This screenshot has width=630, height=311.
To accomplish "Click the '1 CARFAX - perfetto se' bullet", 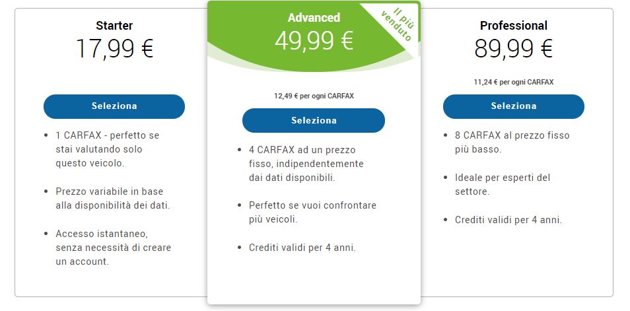I will tap(108, 149).
